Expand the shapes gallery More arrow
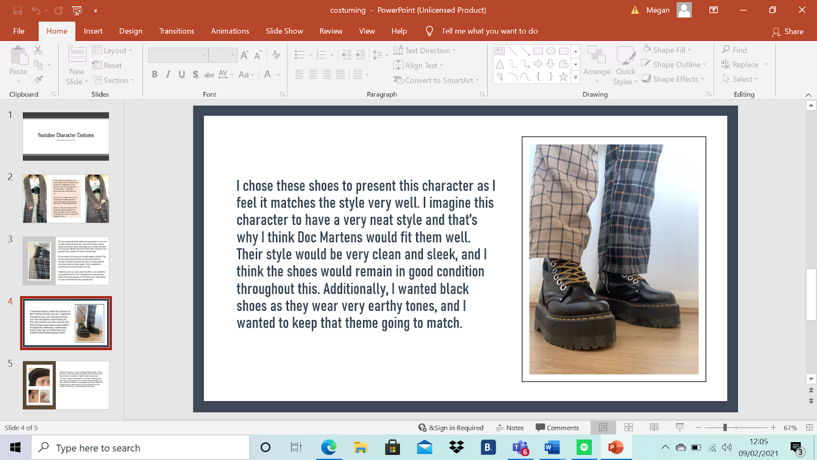Screen dimensions: 817x460 pos(575,77)
